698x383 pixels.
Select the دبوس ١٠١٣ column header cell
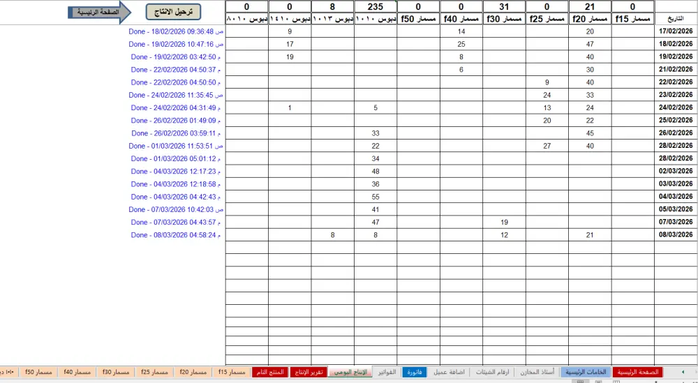[332, 19]
